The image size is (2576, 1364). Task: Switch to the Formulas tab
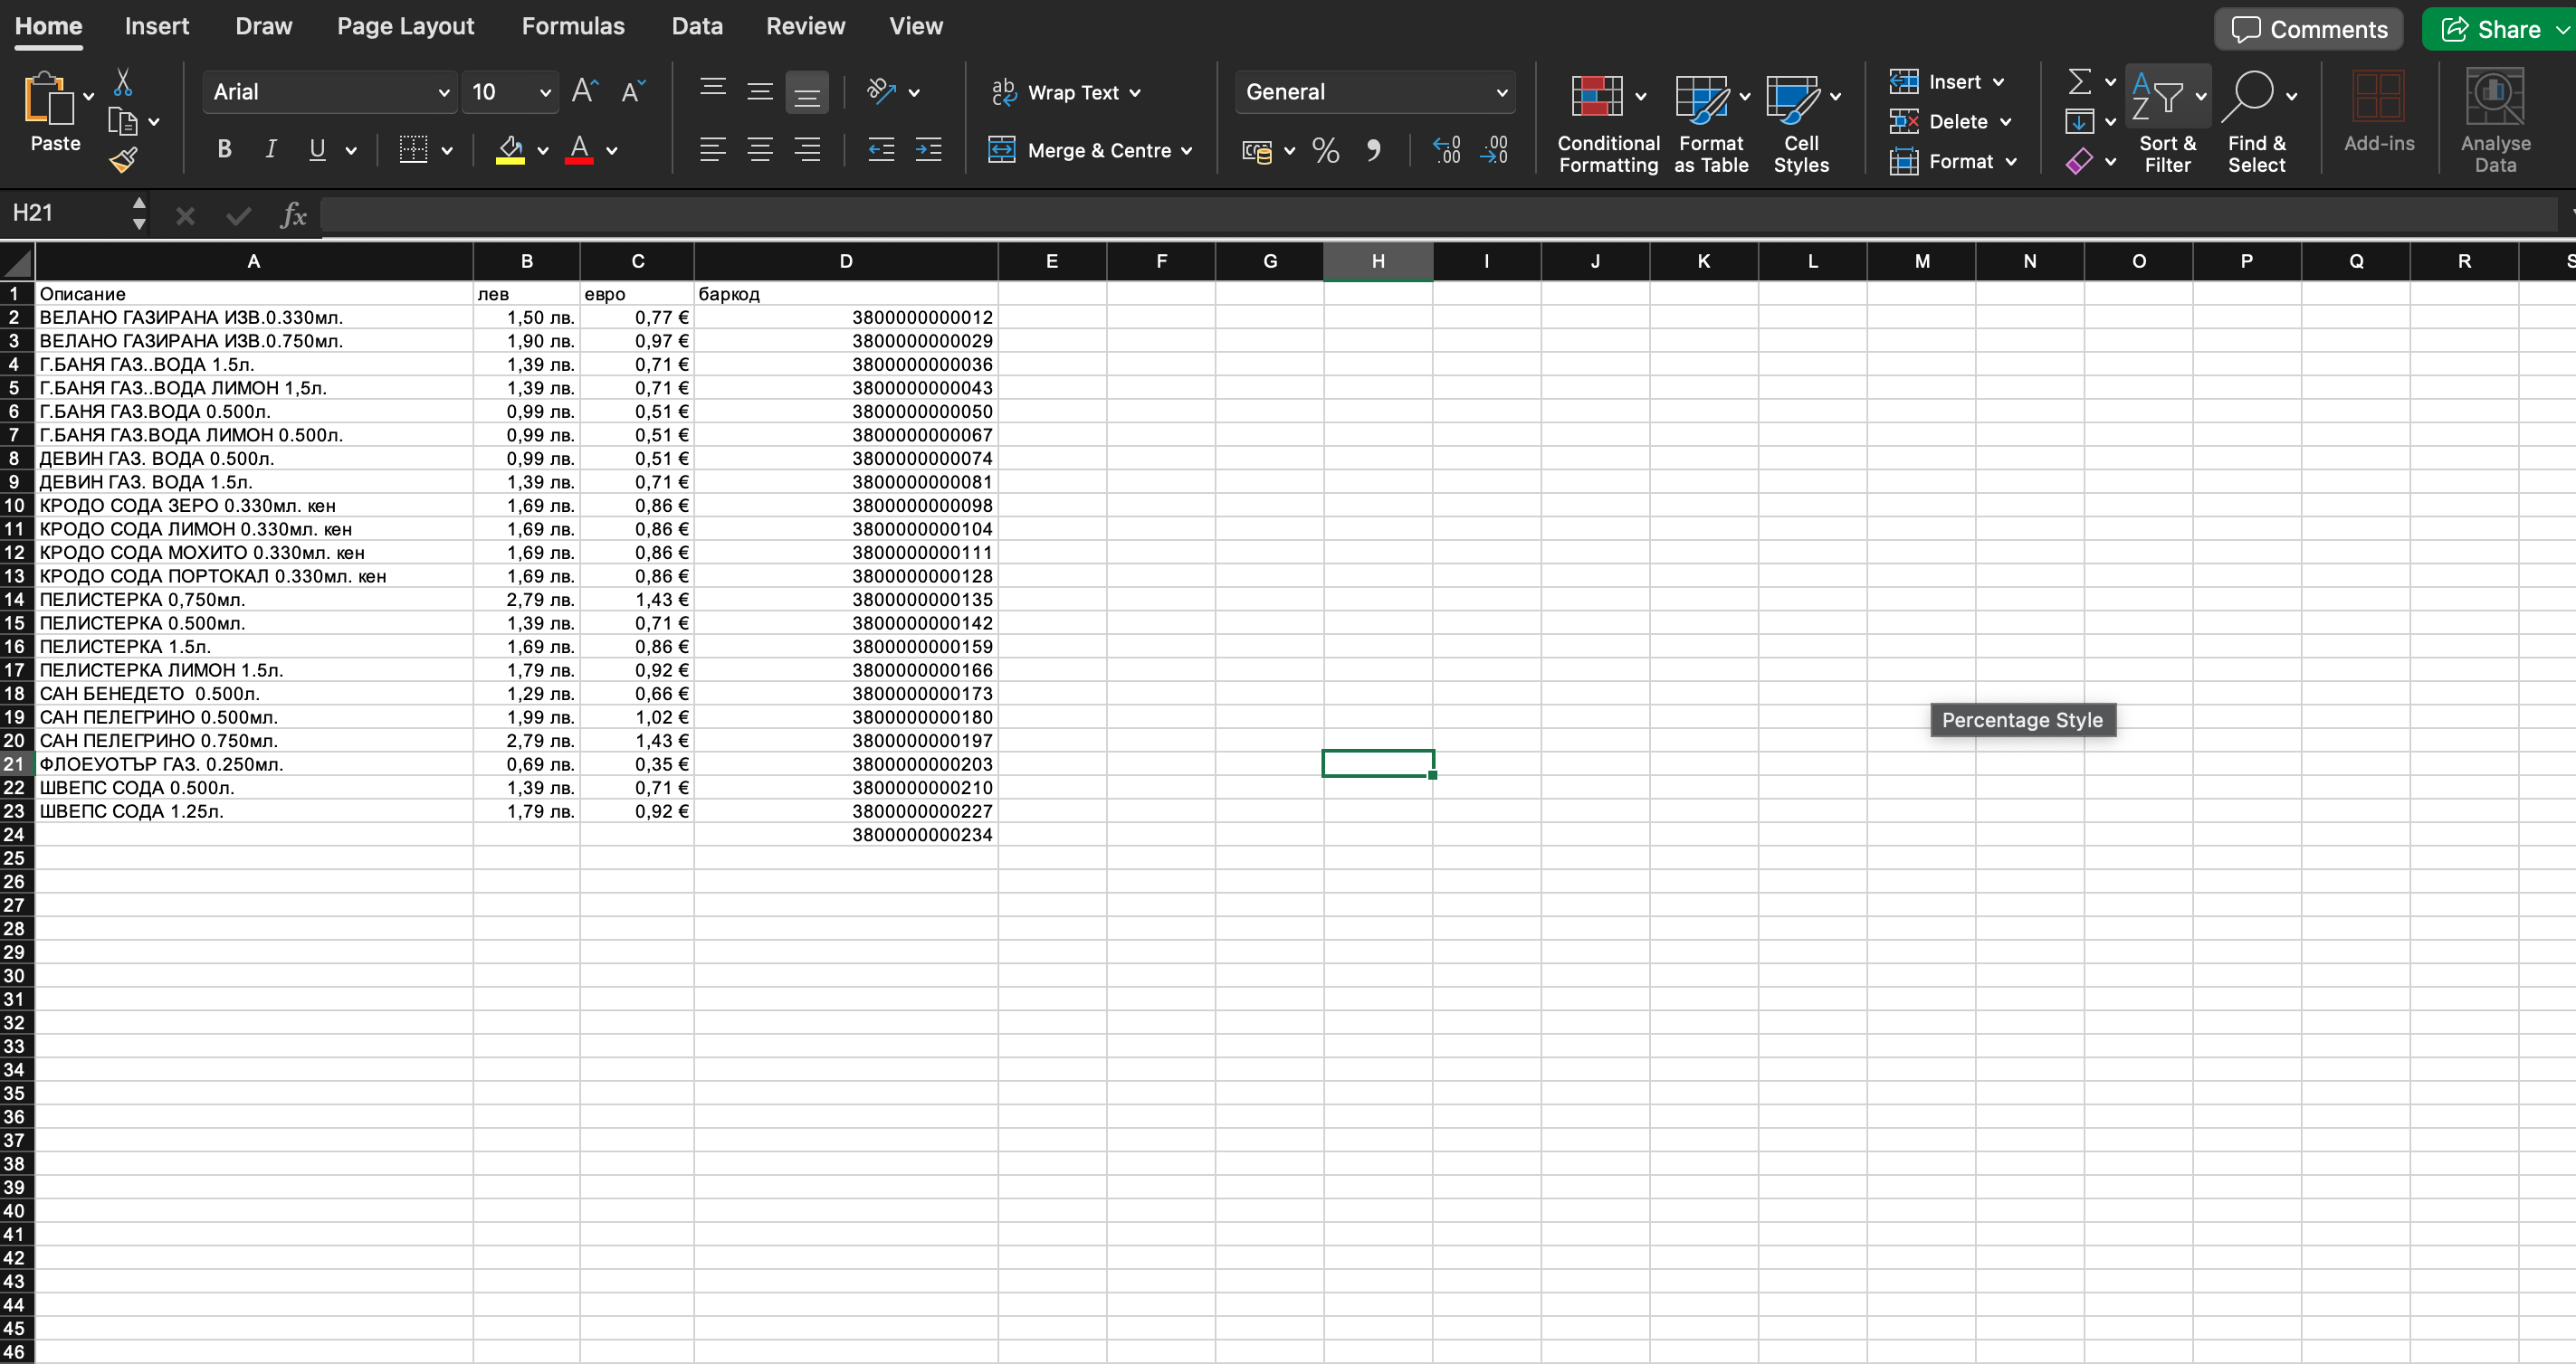(x=573, y=27)
